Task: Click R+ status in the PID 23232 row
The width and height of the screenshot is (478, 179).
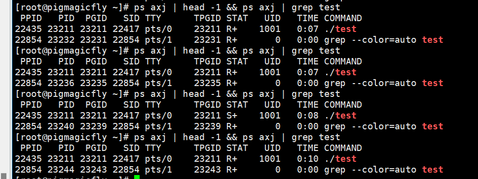Action: point(232,40)
